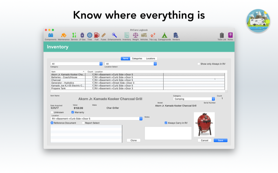Open the Maintenance section
The image size is (278, 173).
tap(64, 35)
